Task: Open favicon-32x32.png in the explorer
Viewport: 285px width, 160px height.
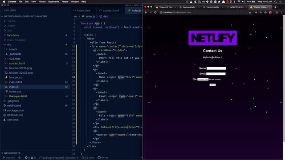Action: click(x=21, y=73)
